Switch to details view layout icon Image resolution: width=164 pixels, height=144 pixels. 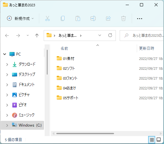click(x=152, y=140)
